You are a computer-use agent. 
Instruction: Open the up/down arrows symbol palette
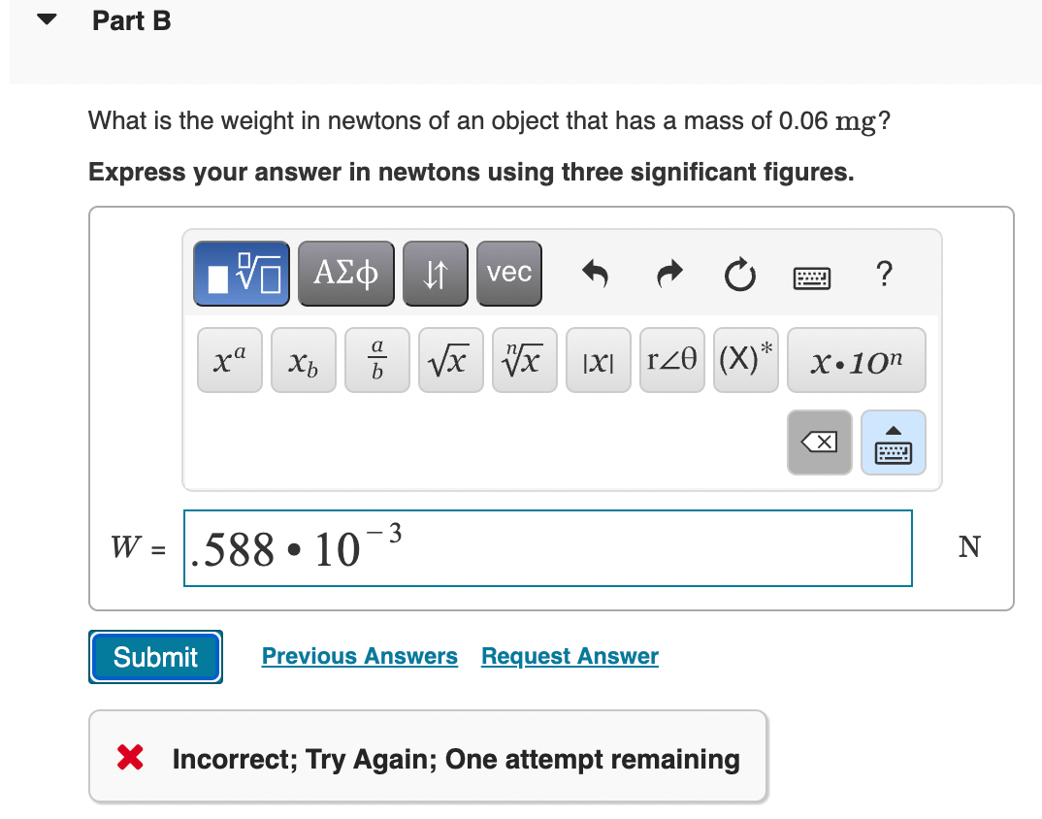[x=435, y=273]
